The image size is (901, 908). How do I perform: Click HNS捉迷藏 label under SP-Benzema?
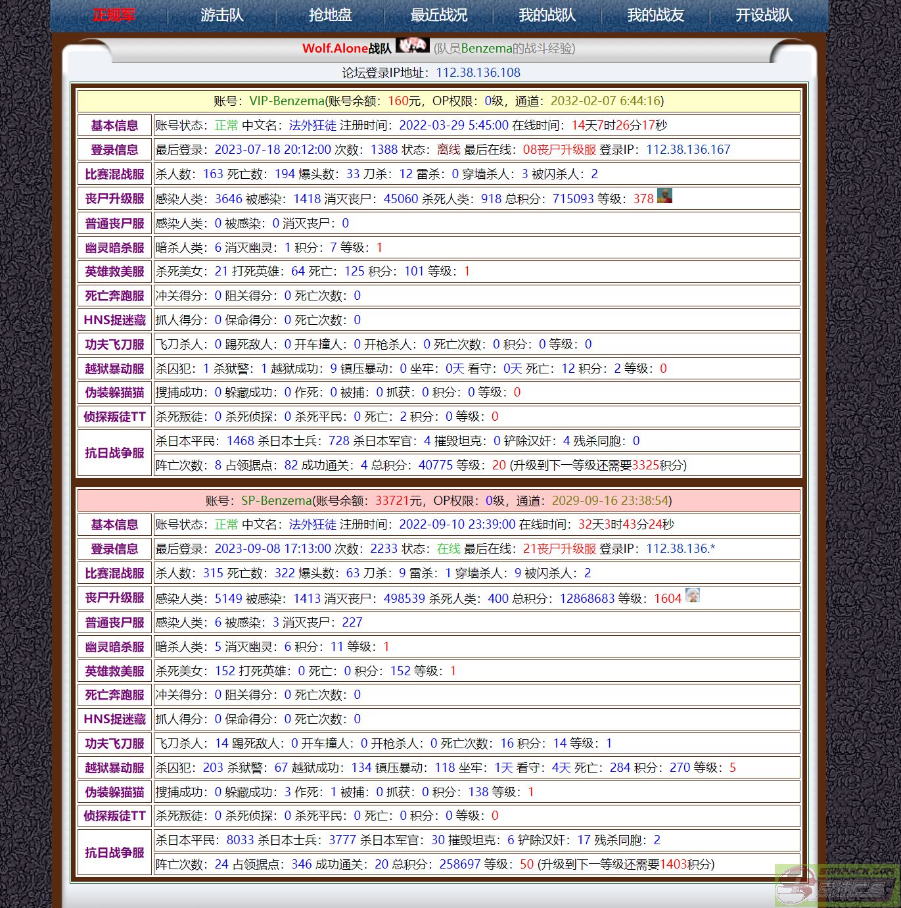tap(114, 719)
